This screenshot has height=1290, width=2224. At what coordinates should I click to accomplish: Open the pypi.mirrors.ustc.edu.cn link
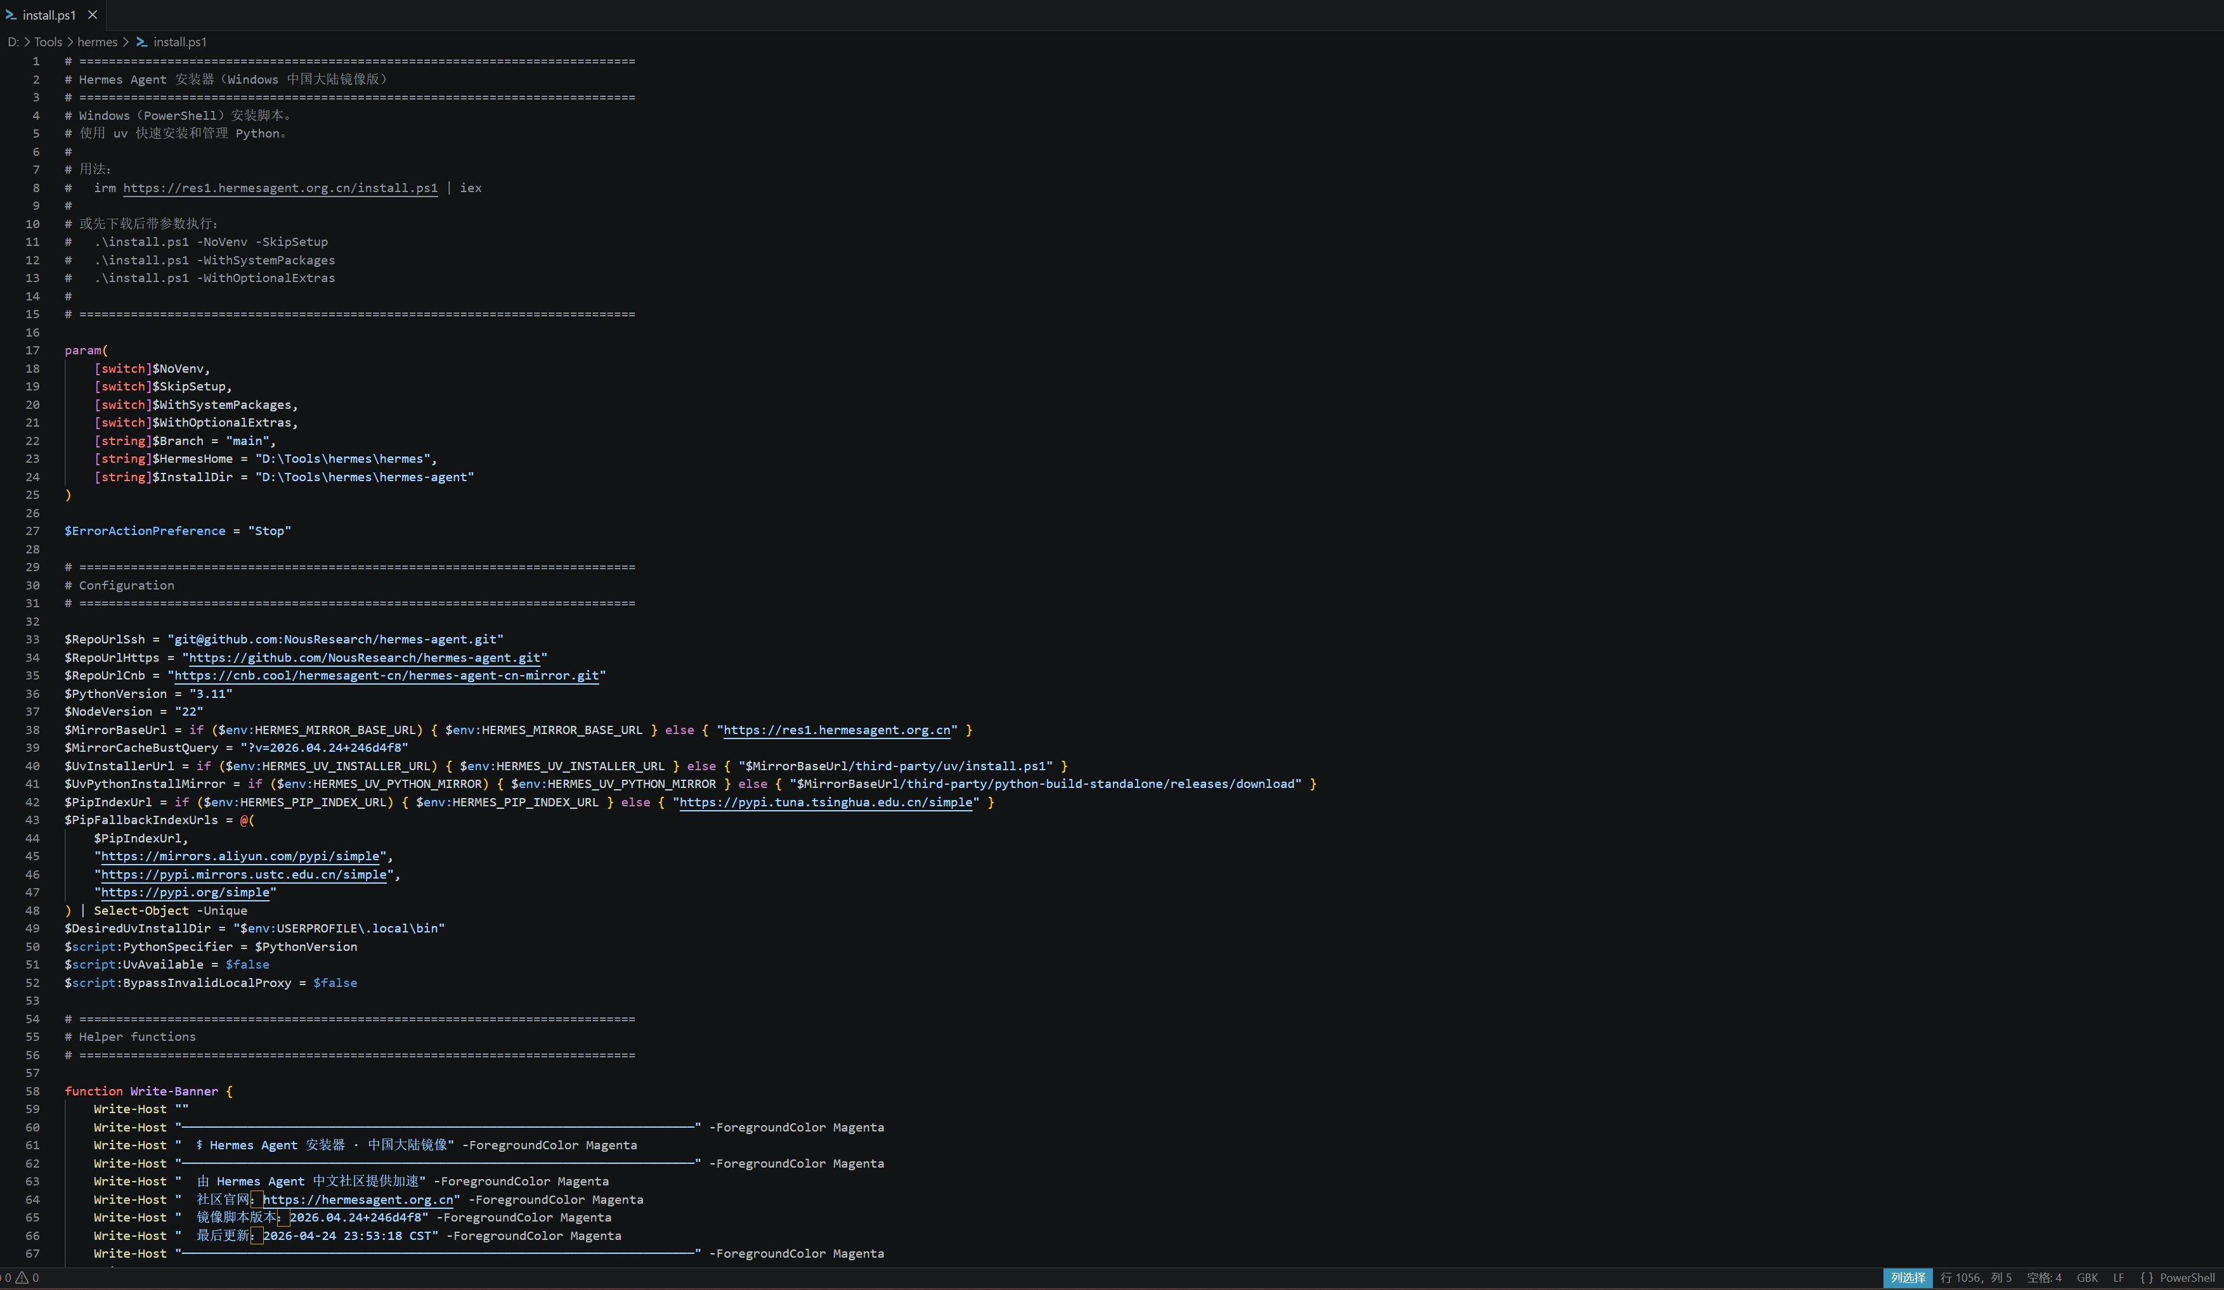pyautogui.click(x=244, y=874)
